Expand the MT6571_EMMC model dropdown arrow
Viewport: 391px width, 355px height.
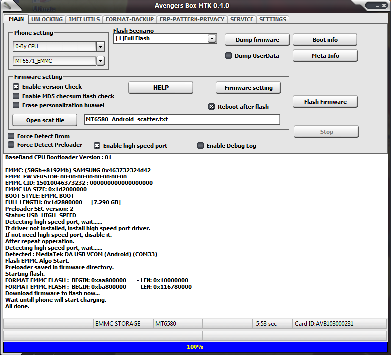click(x=100, y=61)
